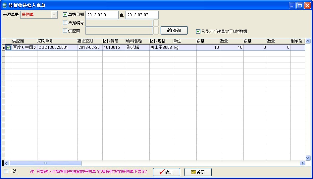Click the 要求交期 column header

pos(89,41)
